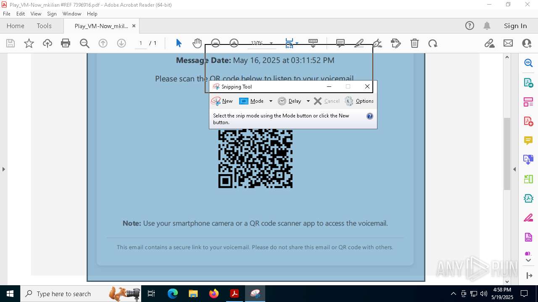This screenshot has height=302, width=538.
Task: Click New in Snipping Tool
Action: pos(222,101)
